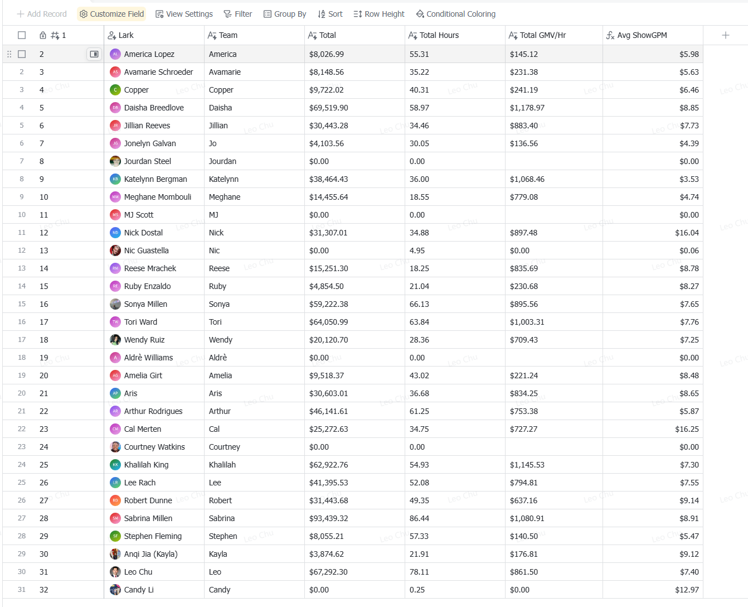Open the Row Height menu
The height and width of the screenshot is (607, 748).
379,14
